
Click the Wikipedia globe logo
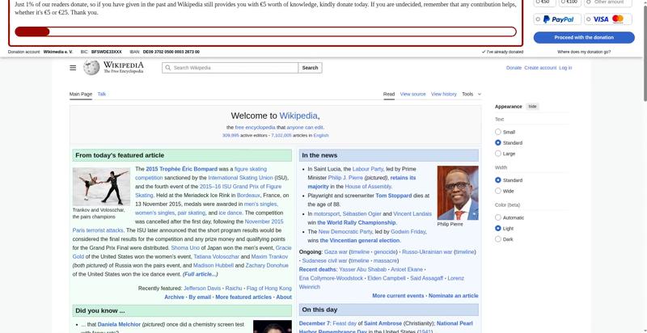91,68
